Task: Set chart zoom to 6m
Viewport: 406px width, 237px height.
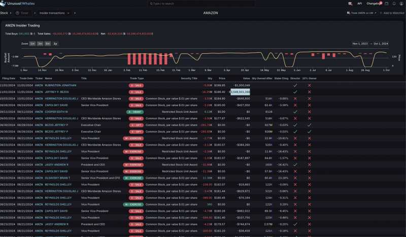Action: pos(48,44)
